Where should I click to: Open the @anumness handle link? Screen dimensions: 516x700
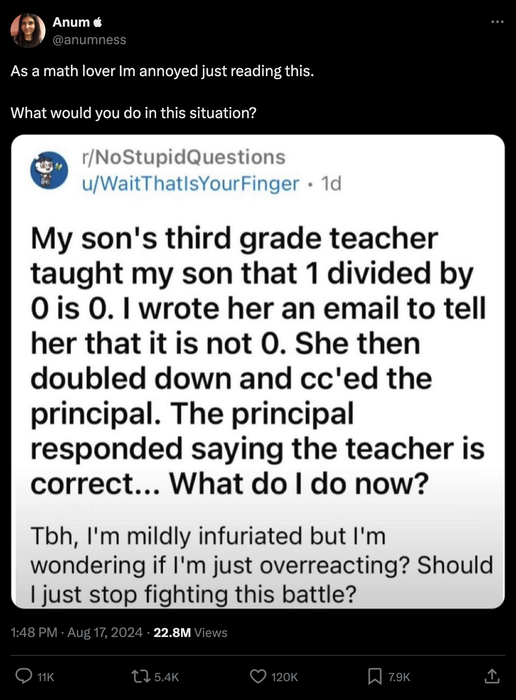[89, 40]
